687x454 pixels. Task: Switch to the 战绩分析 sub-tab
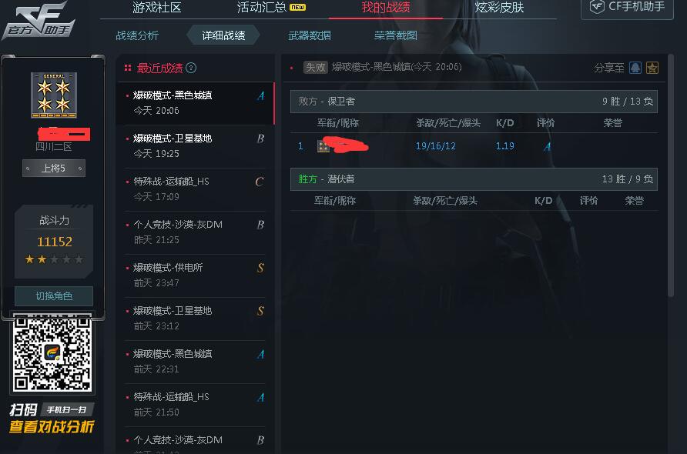coord(137,35)
